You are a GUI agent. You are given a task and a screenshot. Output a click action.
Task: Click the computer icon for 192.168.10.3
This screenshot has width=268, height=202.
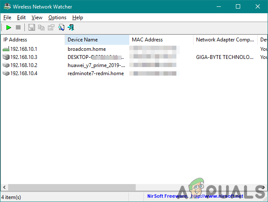click(x=6, y=57)
